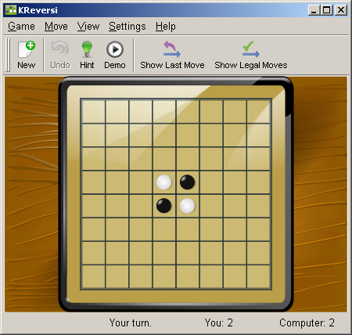The image size is (352, 335).
Task: Open the Game menu
Action: click(21, 27)
